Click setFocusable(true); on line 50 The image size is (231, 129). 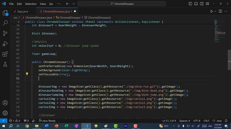54,74
